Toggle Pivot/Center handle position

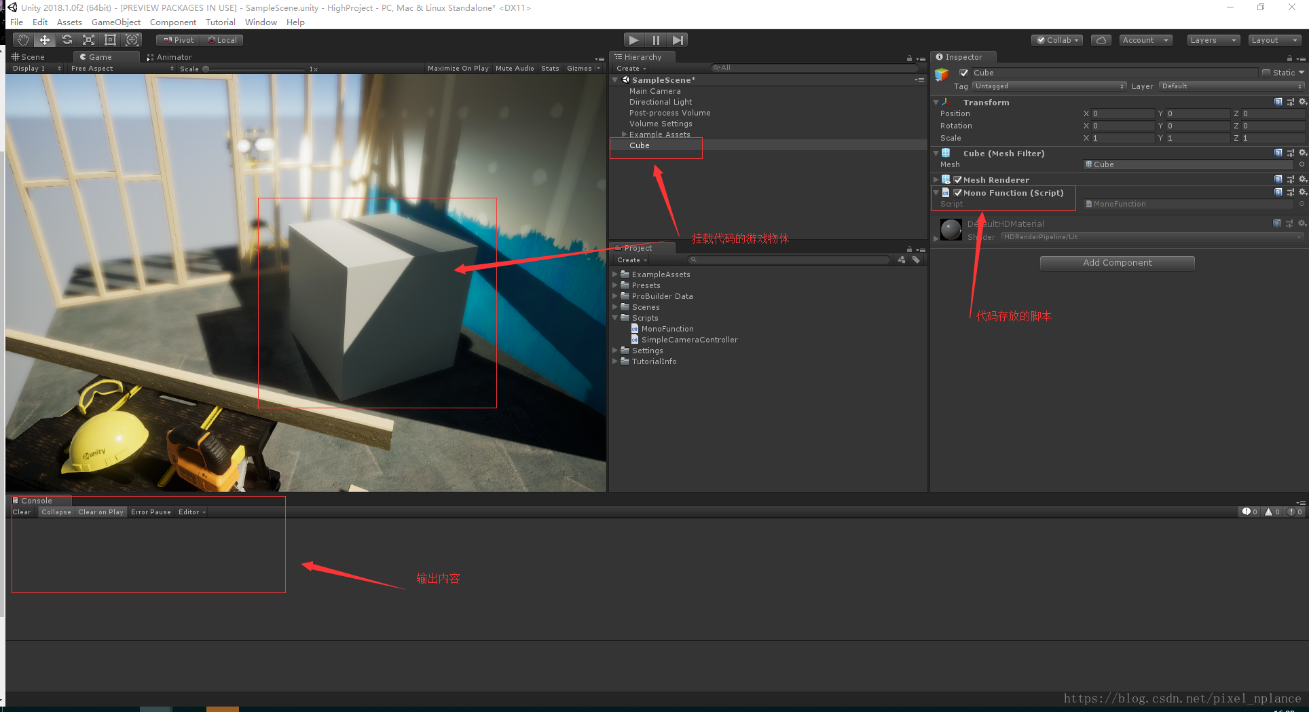pos(179,40)
